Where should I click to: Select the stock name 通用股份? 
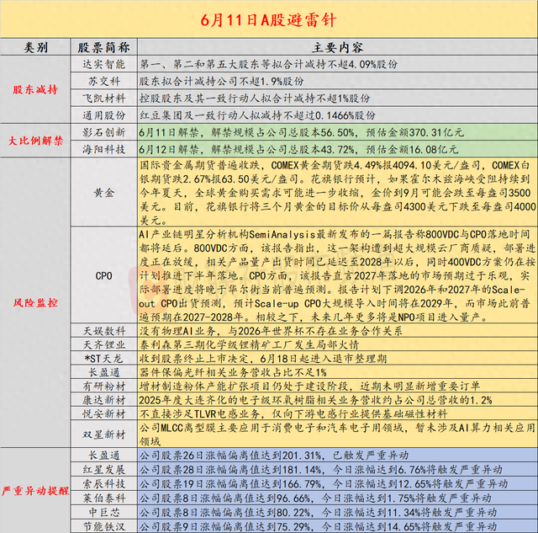coord(103,115)
